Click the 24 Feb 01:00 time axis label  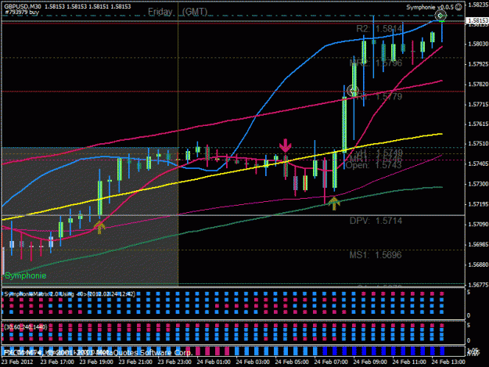coord(214,362)
